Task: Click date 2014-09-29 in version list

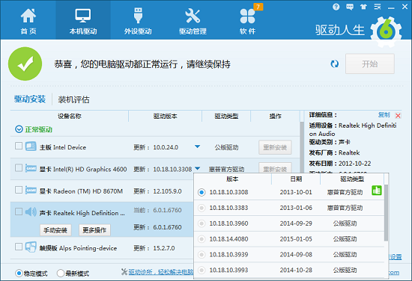Action: (x=296, y=223)
